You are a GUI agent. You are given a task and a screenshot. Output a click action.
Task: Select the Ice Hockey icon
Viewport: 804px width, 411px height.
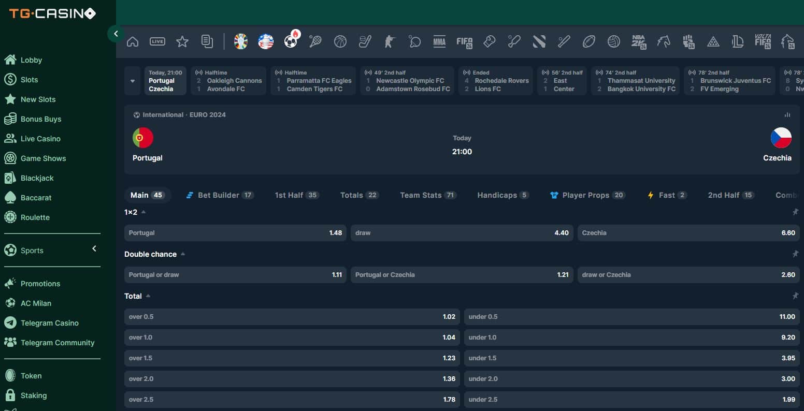point(365,41)
